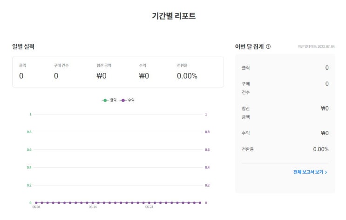Click the chart data point above 06-14

93,203
